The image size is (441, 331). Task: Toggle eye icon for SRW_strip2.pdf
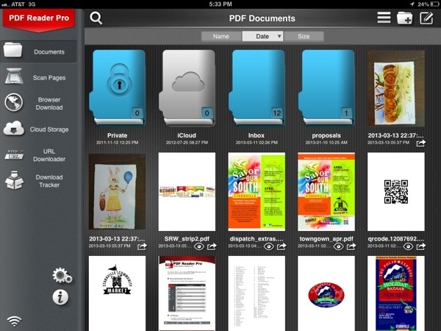tap(198, 247)
